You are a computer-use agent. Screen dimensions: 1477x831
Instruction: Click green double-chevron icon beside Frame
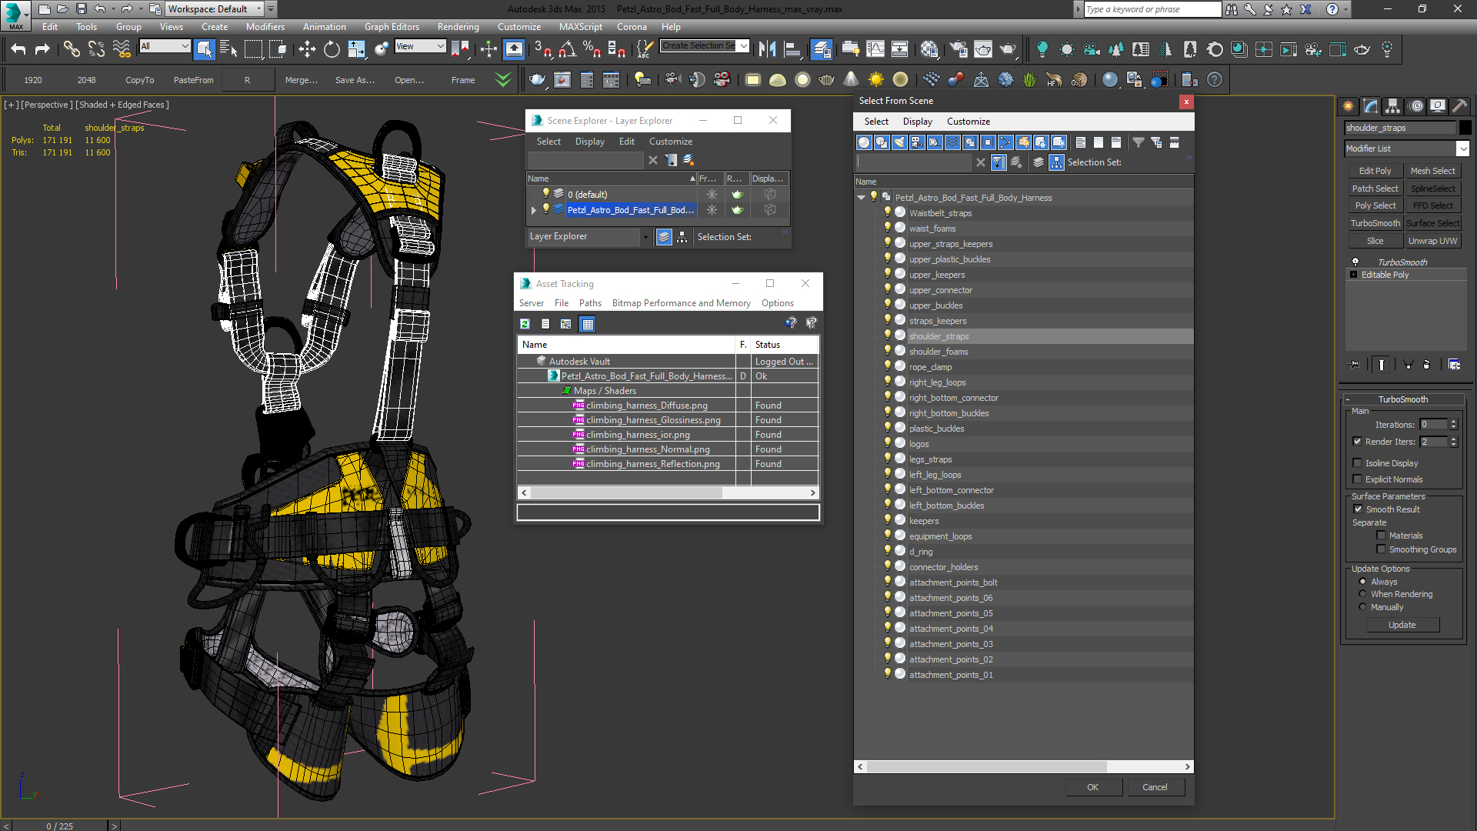click(503, 79)
